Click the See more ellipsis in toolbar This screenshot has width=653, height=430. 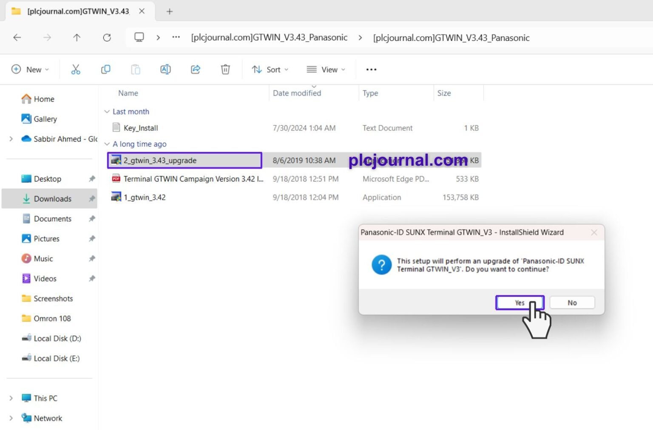pos(371,69)
